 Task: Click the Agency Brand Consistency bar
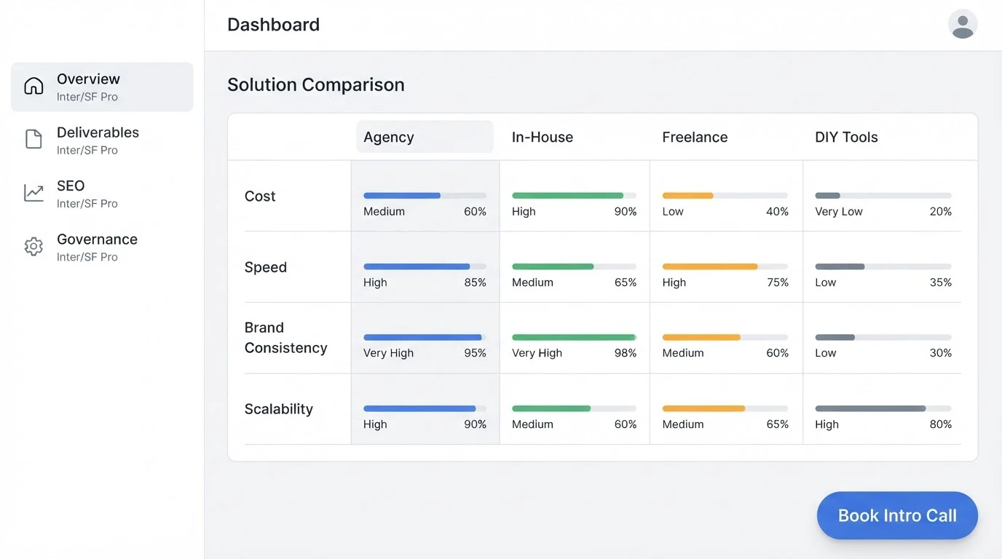(425, 338)
